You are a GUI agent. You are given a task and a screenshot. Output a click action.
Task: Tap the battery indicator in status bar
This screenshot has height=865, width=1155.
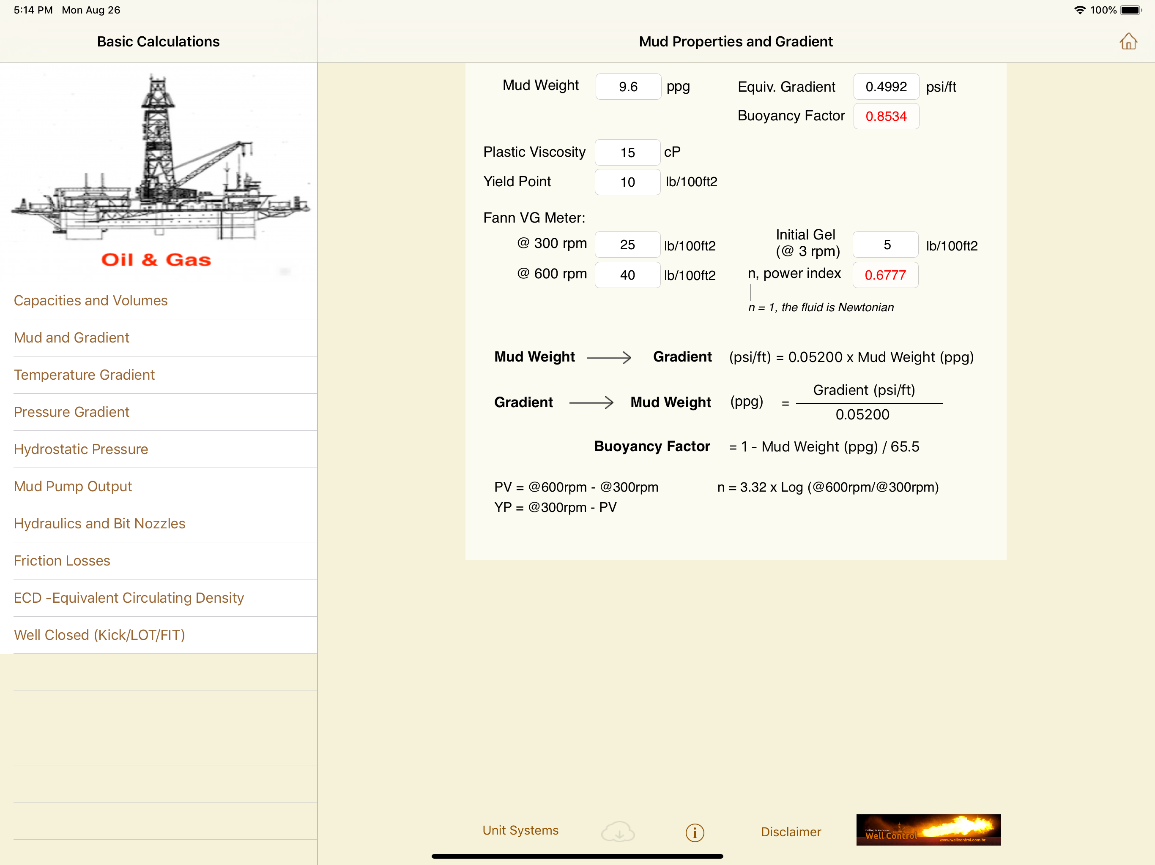point(1130,10)
